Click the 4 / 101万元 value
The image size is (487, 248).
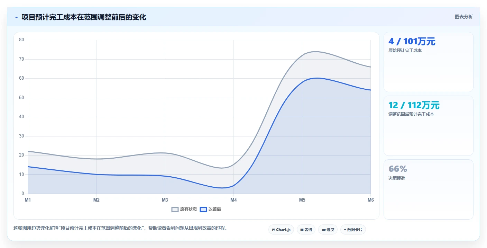[x=412, y=42]
